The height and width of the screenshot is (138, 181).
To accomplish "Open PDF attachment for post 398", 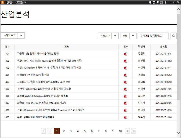I will (x=126, y=96).
